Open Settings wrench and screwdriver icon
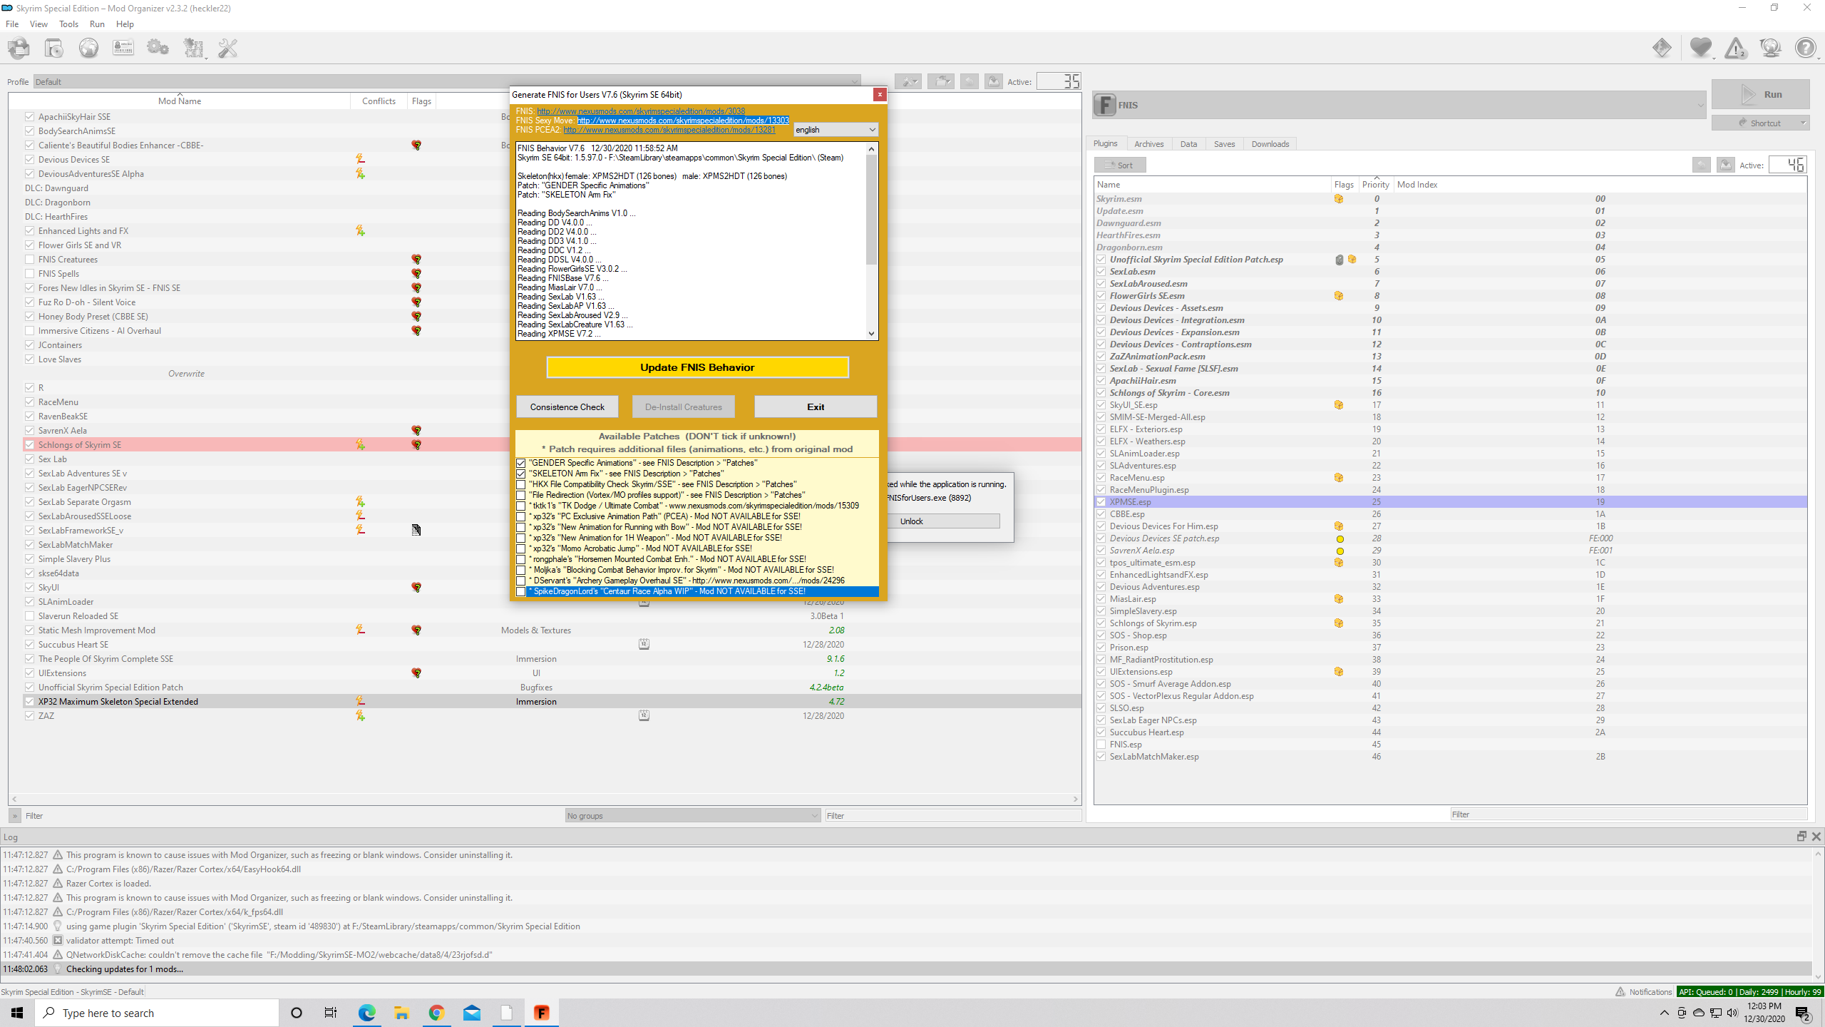 tap(227, 48)
